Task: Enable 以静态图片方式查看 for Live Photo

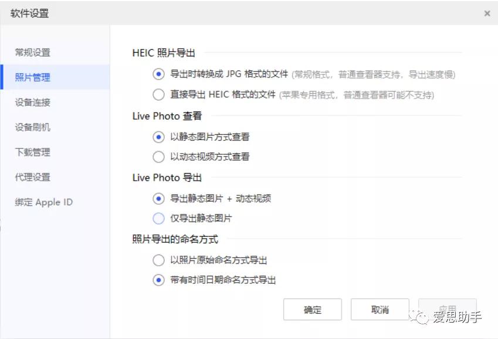Action: point(158,137)
